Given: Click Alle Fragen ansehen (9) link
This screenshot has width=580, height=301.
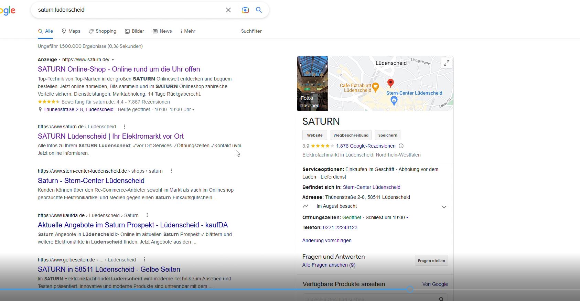Looking at the screenshot, I should coord(329,265).
